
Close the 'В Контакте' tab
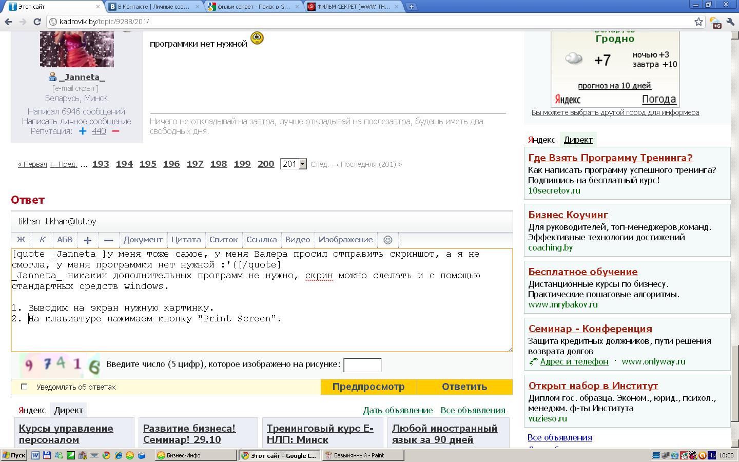tap(198, 7)
